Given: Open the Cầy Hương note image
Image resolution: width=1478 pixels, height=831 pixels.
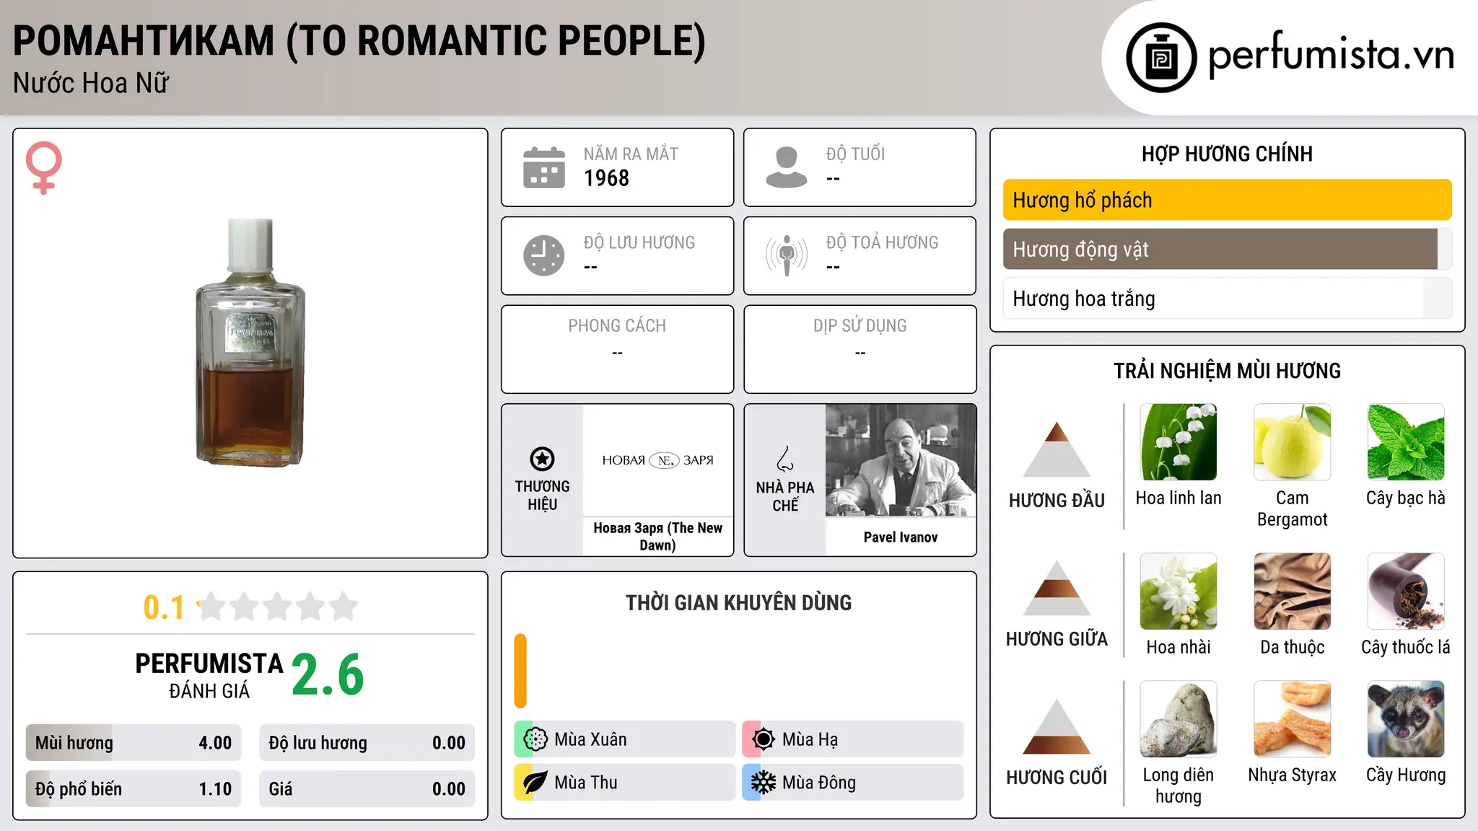Looking at the screenshot, I should 1406,719.
